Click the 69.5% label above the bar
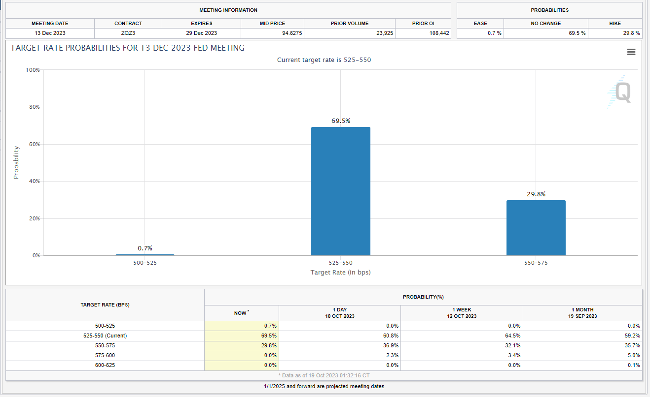 click(x=340, y=121)
